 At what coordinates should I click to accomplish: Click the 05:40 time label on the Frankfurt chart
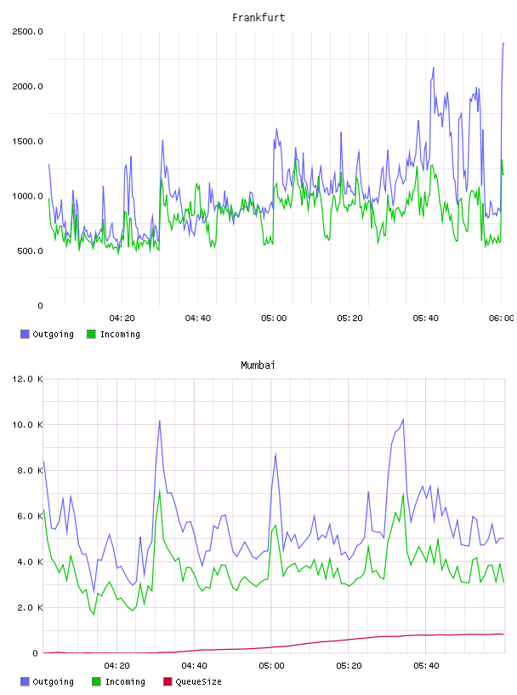coord(426,319)
